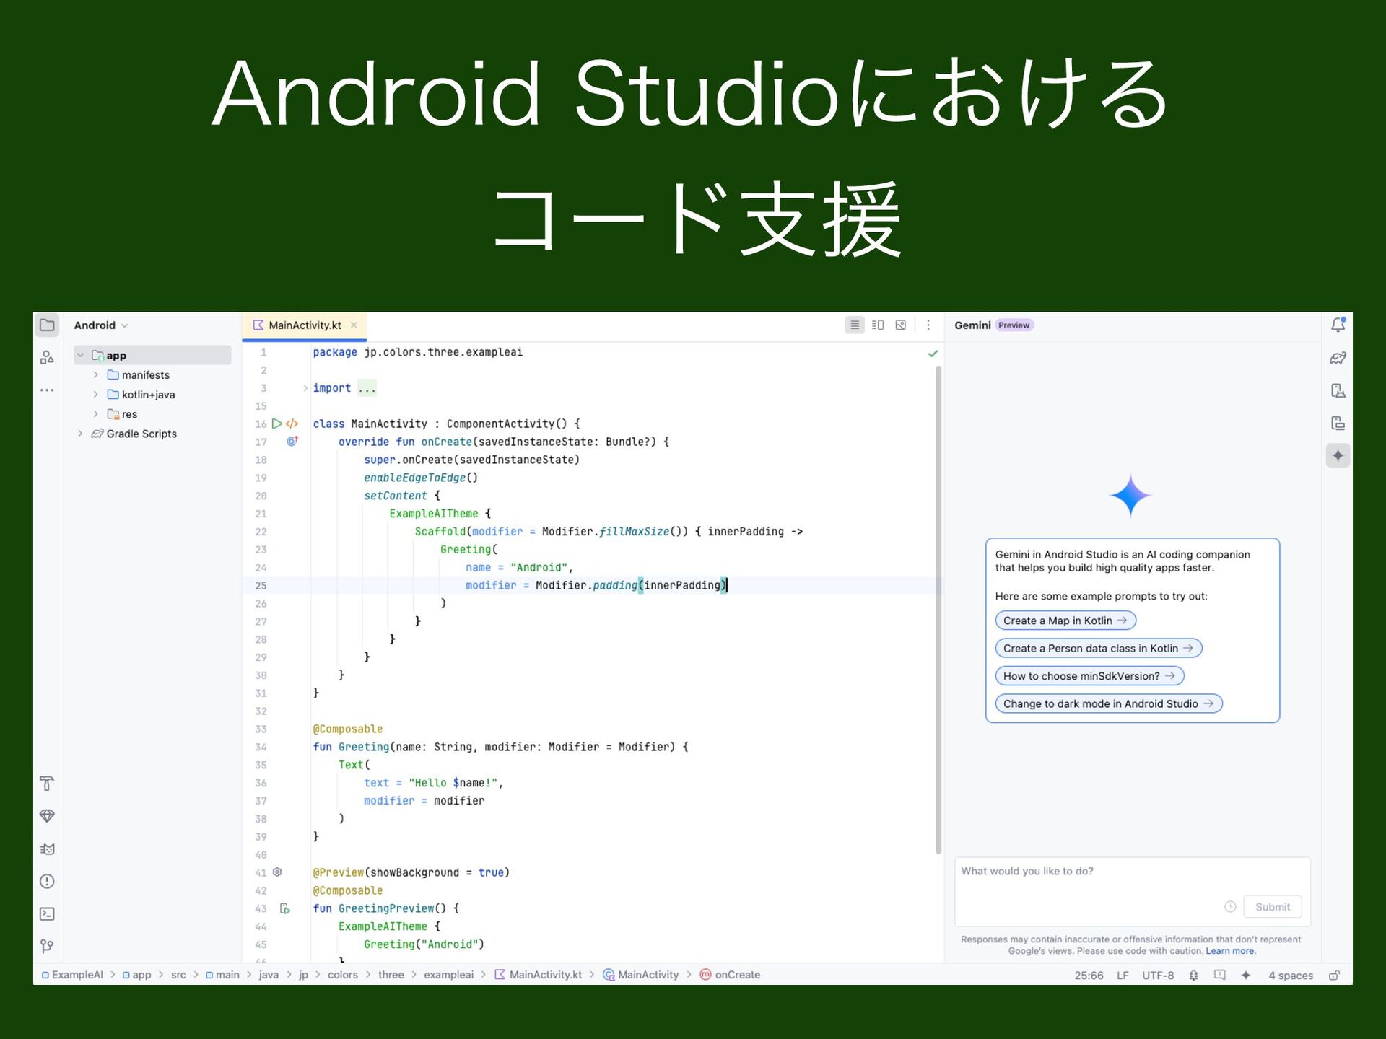The width and height of the screenshot is (1386, 1039).
Task: Expand Gradle Scripts node
Action: point(80,434)
